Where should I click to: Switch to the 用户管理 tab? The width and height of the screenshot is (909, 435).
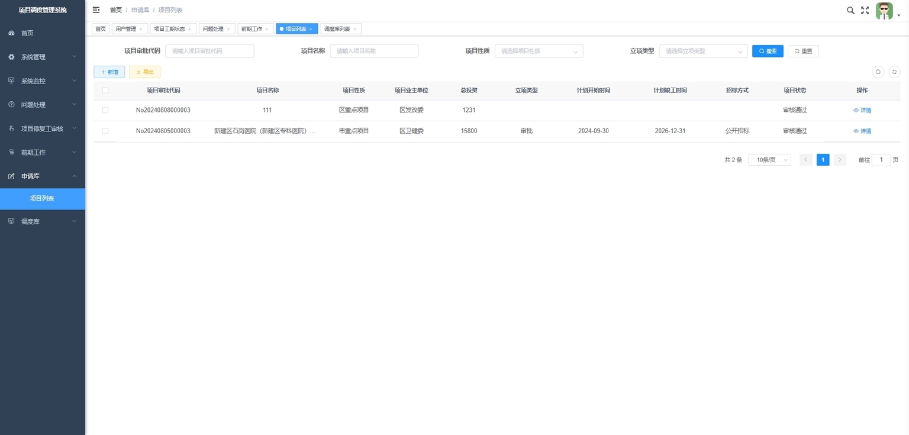(x=130, y=29)
